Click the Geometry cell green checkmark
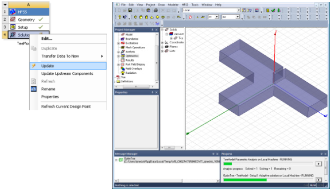The width and height of the screenshot is (333, 193). point(41,20)
